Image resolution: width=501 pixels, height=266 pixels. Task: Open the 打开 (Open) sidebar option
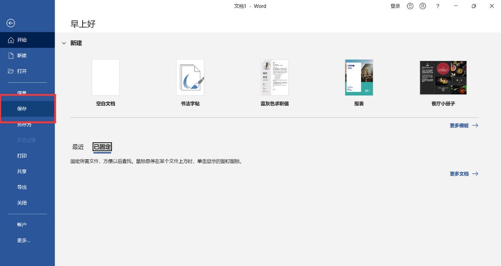pyautogui.click(x=22, y=71)
